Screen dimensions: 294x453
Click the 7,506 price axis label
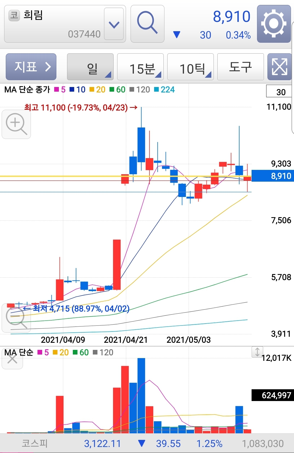[x=281, y=220]
